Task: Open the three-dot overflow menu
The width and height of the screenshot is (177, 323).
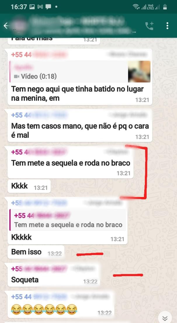Action: [167, 26]
